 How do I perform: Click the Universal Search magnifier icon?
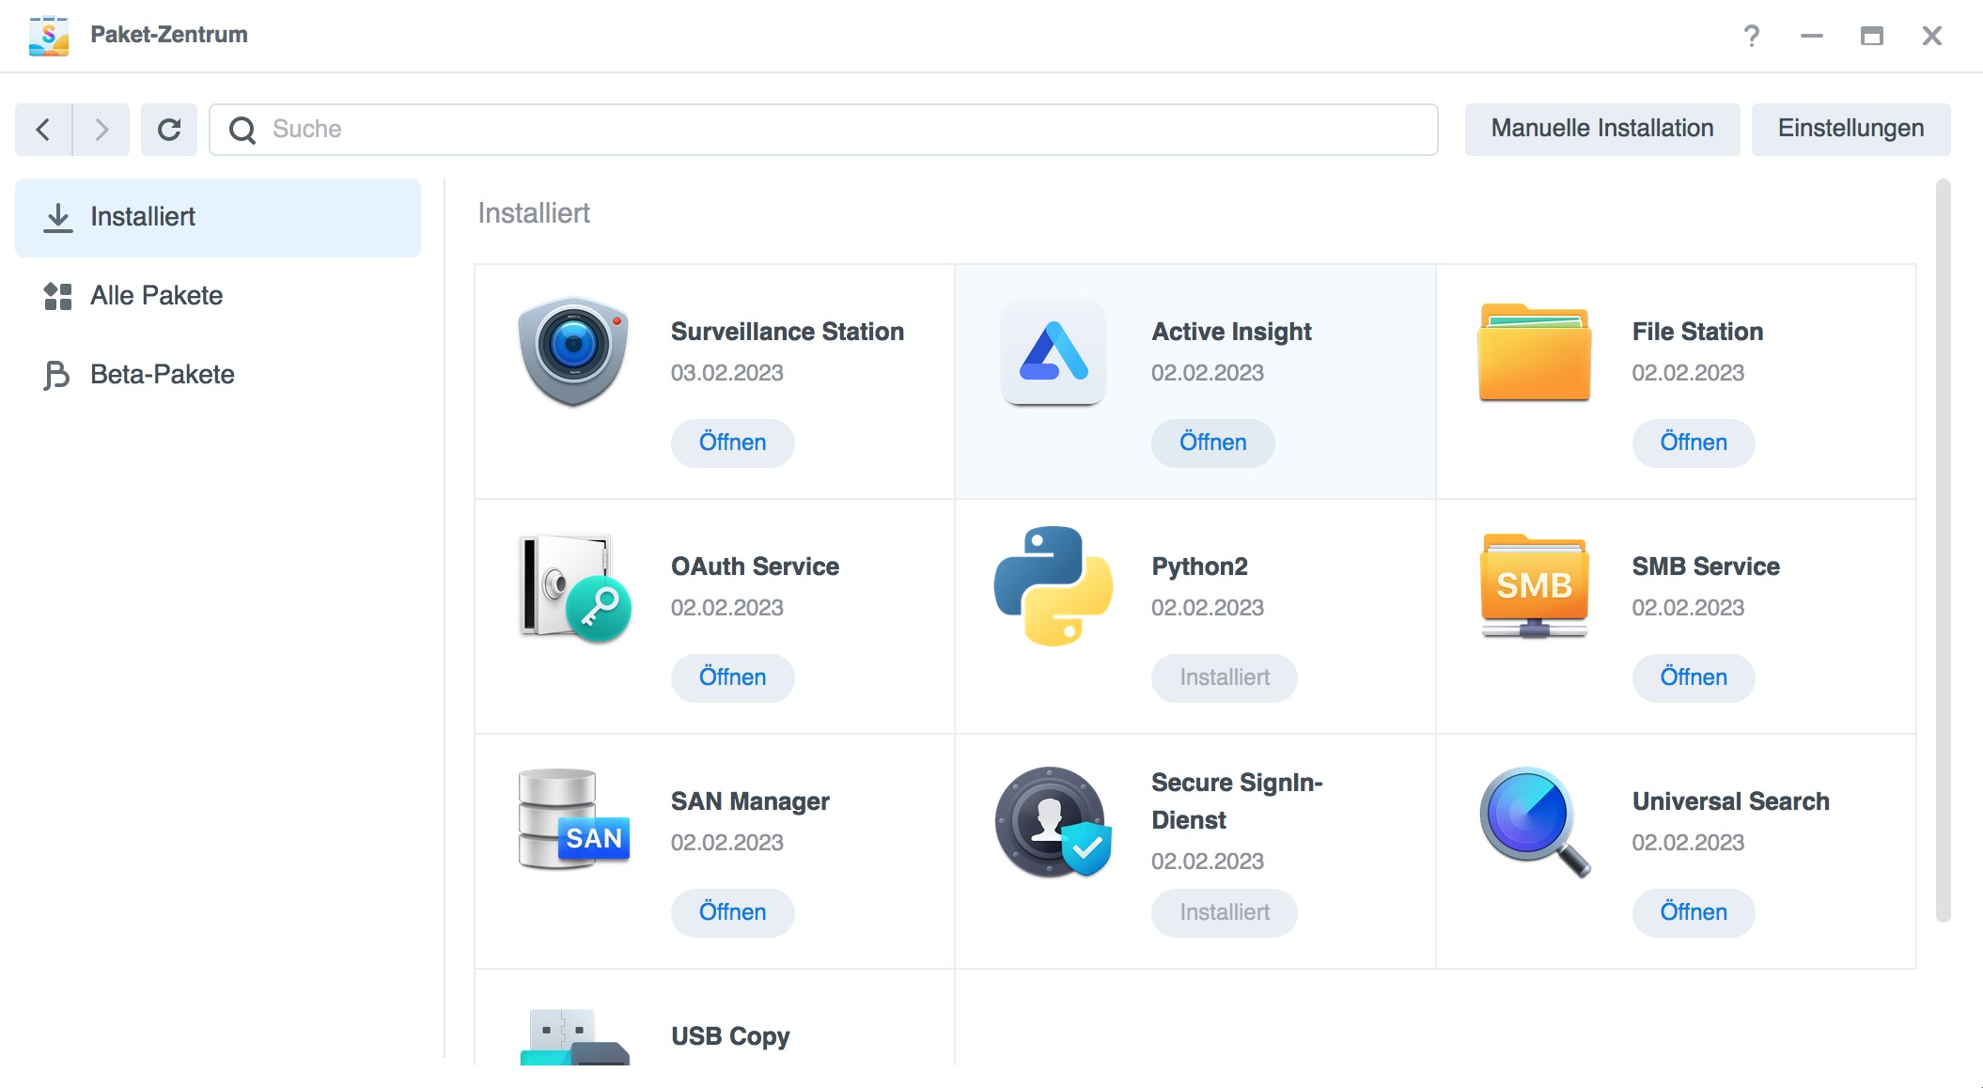pyautogui.click(x=1534, y=820)
